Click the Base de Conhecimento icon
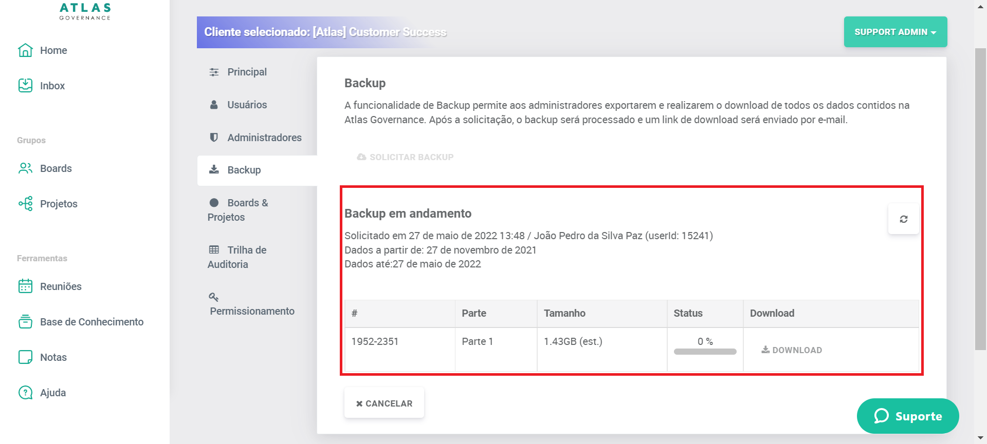This screenshot has width=987, height=444. click(25, 322)
